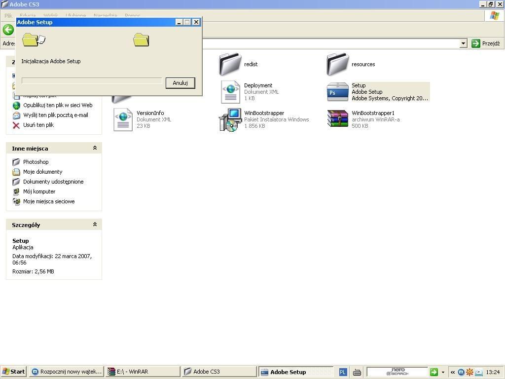Select the VersionInfo XML document icon
Screen dimensions: 505x379
122,119
